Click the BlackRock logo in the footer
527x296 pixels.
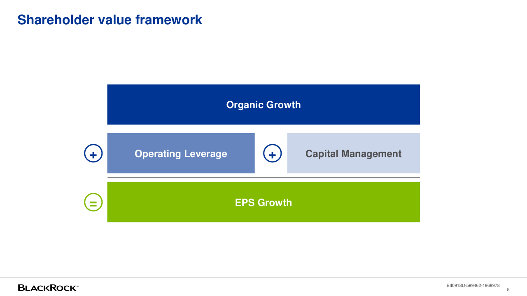tap(47, 288)
